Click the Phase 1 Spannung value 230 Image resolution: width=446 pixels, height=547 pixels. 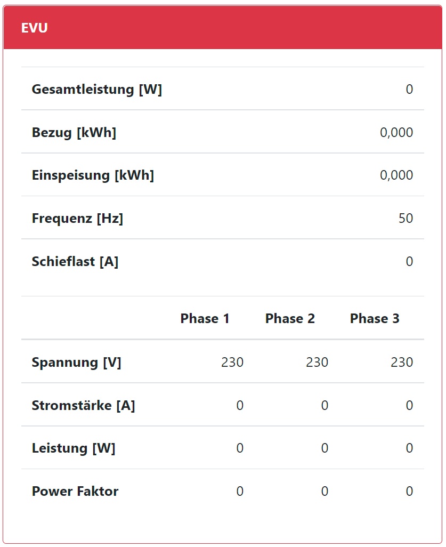(x=232, y=363)
